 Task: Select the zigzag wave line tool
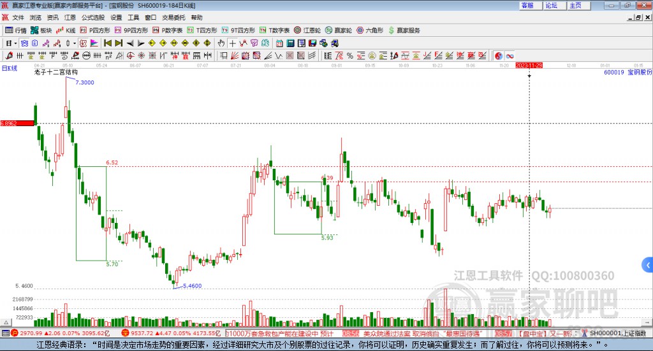tap(279, 55)
